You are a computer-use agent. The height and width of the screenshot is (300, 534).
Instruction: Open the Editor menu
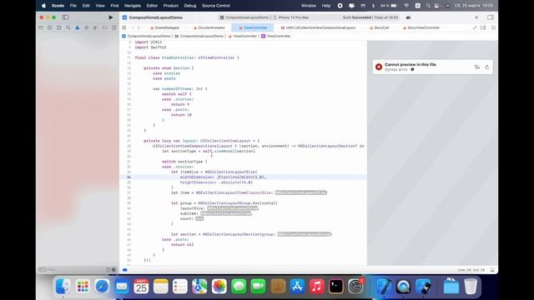(152, 6)
